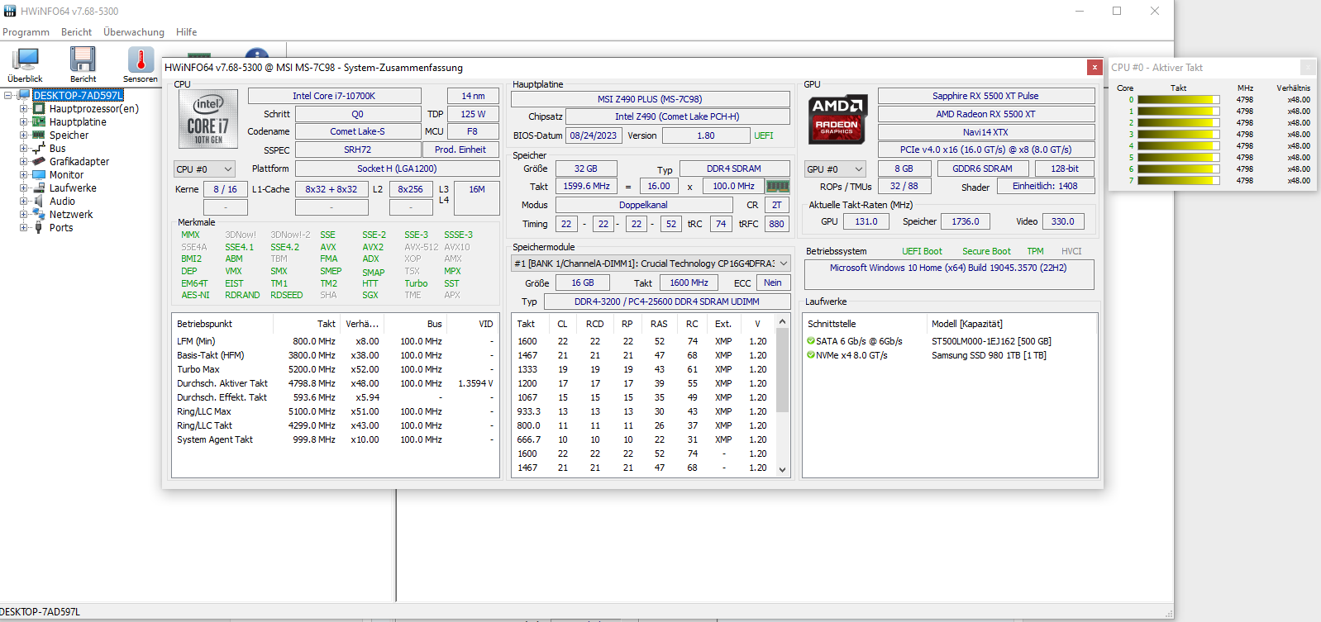Select the DESKTOP-7AD597L root item

(x=78, y=95)
